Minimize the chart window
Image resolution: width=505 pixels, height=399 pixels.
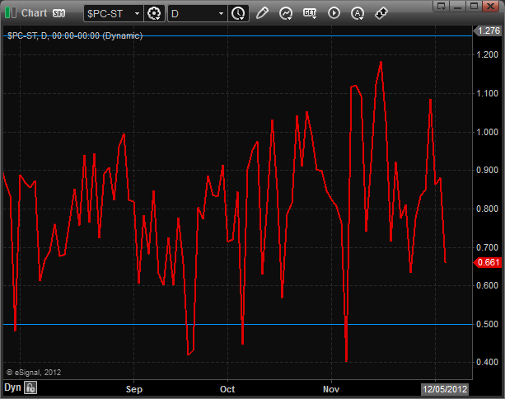457,6
